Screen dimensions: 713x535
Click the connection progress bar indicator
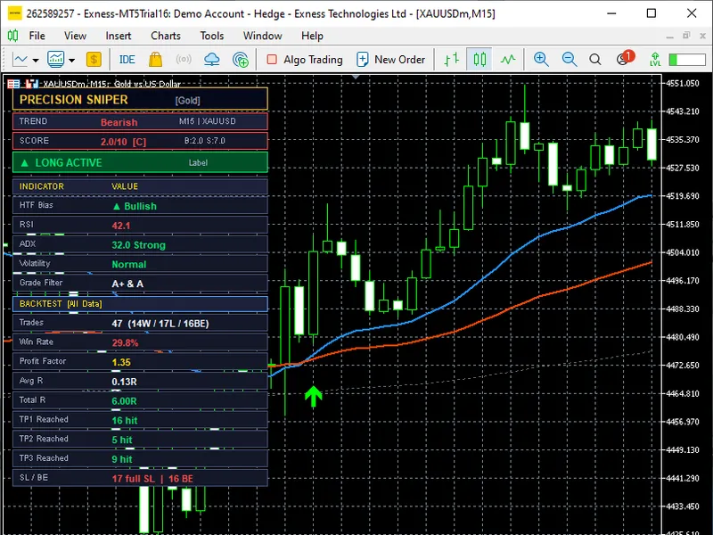[x=687, y=60]
